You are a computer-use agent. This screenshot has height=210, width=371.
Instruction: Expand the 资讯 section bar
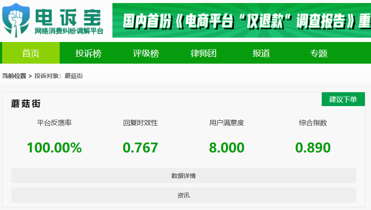pyautogui.click(x=184, y=195)
